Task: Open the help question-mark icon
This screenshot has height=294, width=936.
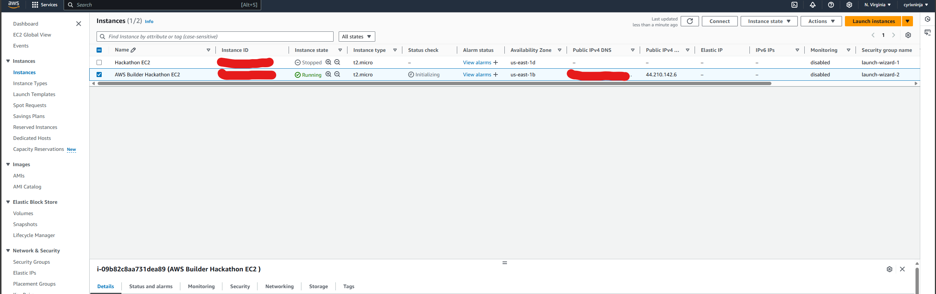Action: click(x=831, y=5)
